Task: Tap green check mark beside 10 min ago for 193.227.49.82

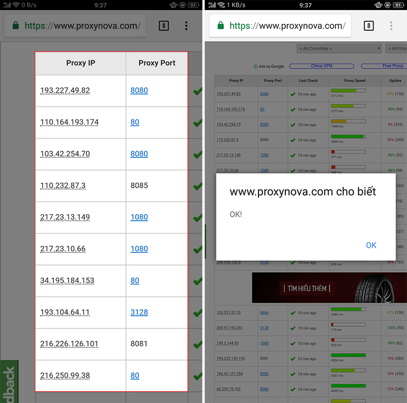Action: pos(293,94)
